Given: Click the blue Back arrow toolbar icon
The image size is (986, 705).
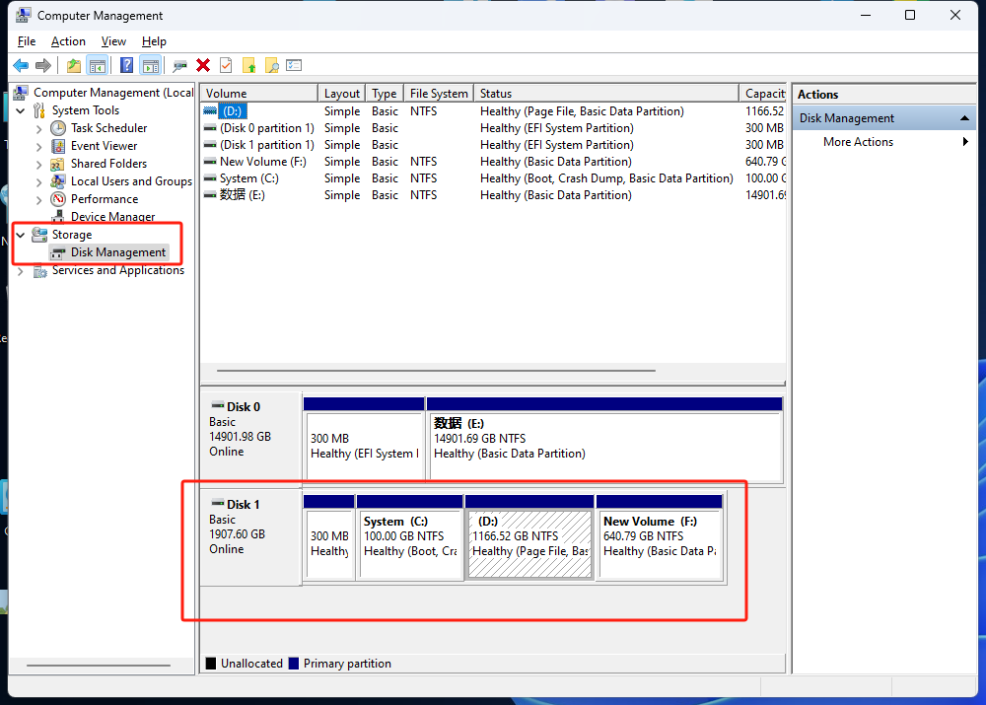Looking at the screenshot, I should click(x=20, y=65).
